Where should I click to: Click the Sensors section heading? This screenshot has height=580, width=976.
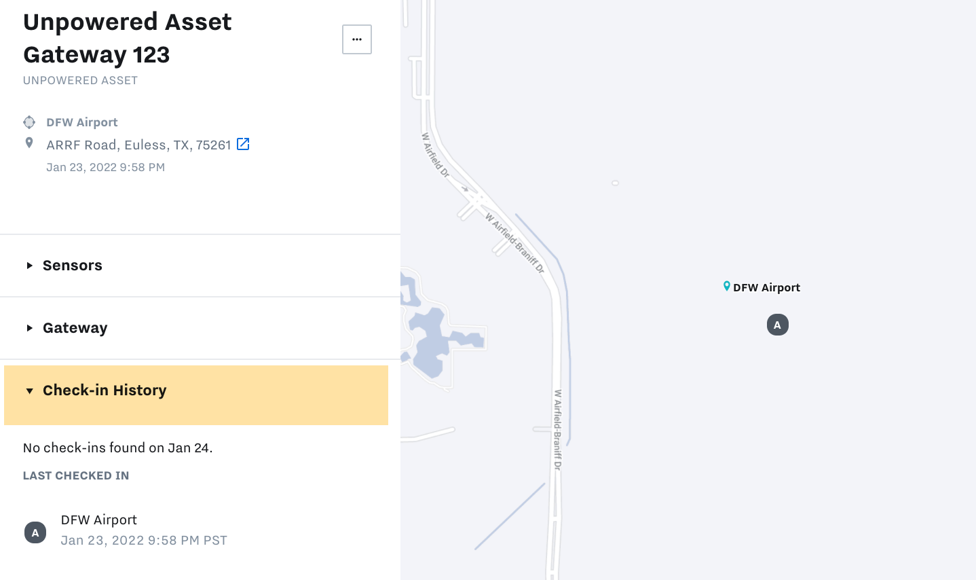pyautogui.click(x=73, y=266)
